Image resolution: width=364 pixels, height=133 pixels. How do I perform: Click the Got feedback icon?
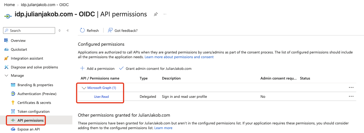[110, 30]
